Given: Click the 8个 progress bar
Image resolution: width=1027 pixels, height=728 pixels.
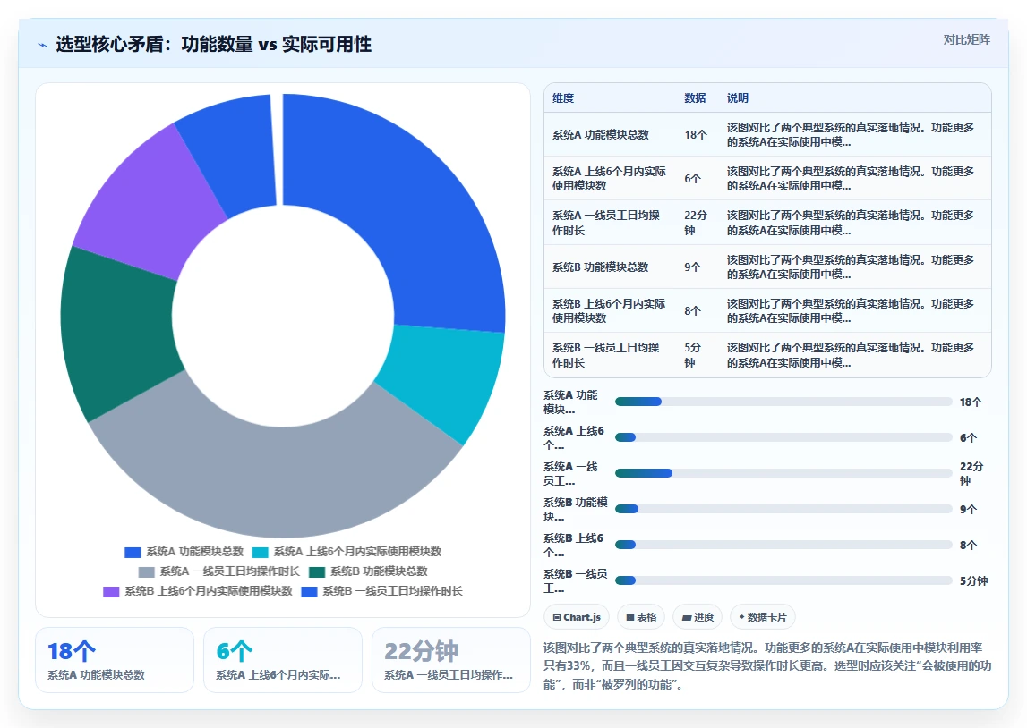Looking at the screenshot, I should click(x=783, y=545).
